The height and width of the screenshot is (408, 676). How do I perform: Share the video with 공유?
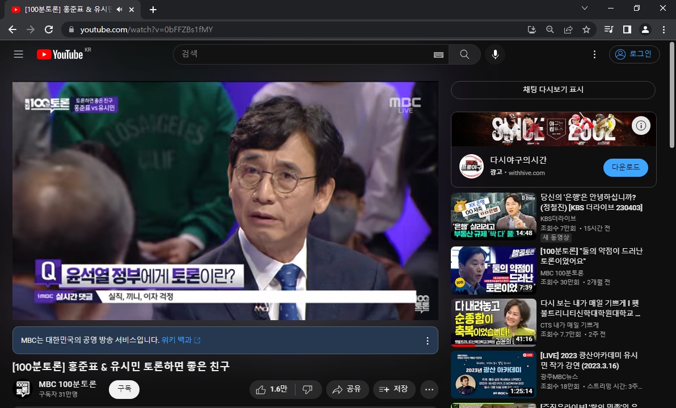point(347,389)
